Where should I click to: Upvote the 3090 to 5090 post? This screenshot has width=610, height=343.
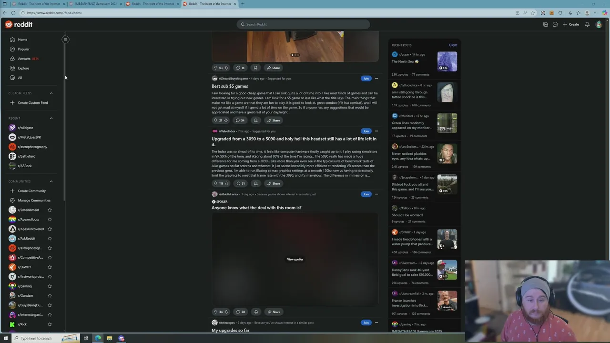(215, 183)
